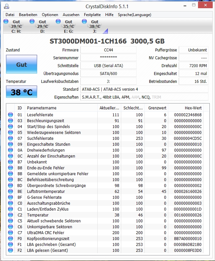Select the Lesefehlerrate parameter name
The height and width of the screenshot is (261, 215).
point(40,115)
